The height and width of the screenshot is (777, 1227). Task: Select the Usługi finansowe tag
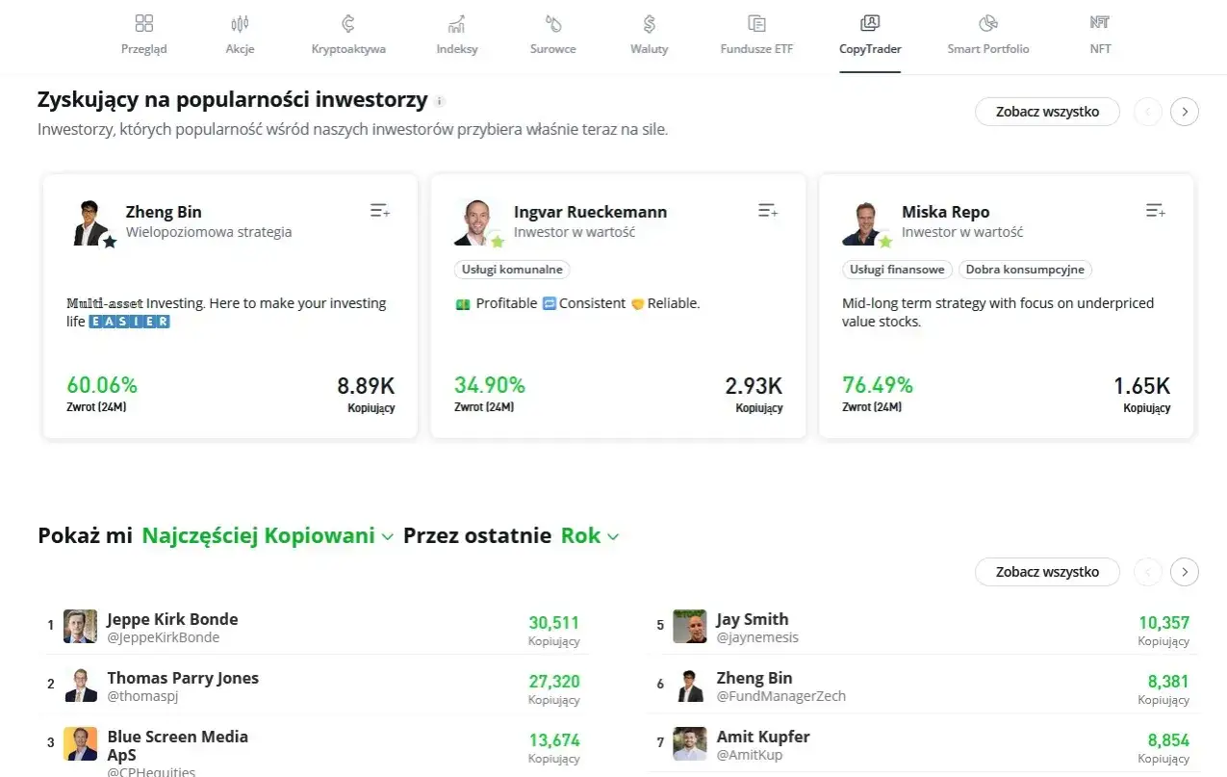pyautogui.click(x=898, y=270)
